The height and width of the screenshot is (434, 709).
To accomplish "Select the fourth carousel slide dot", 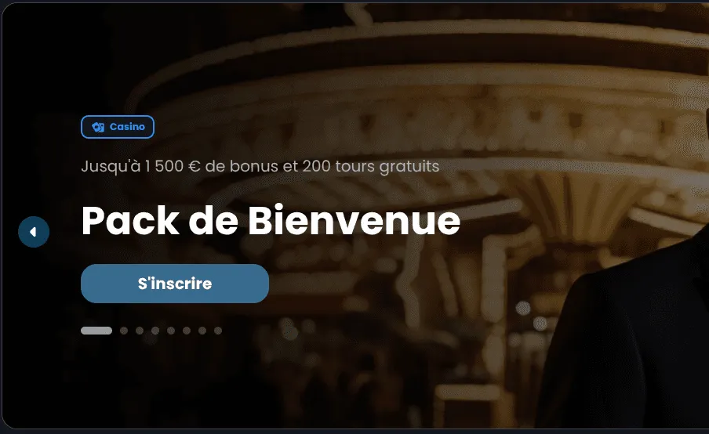I will coord(155,331).
